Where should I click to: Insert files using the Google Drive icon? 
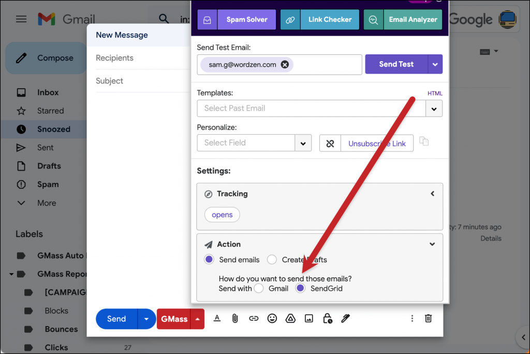(x=290, y=318)
